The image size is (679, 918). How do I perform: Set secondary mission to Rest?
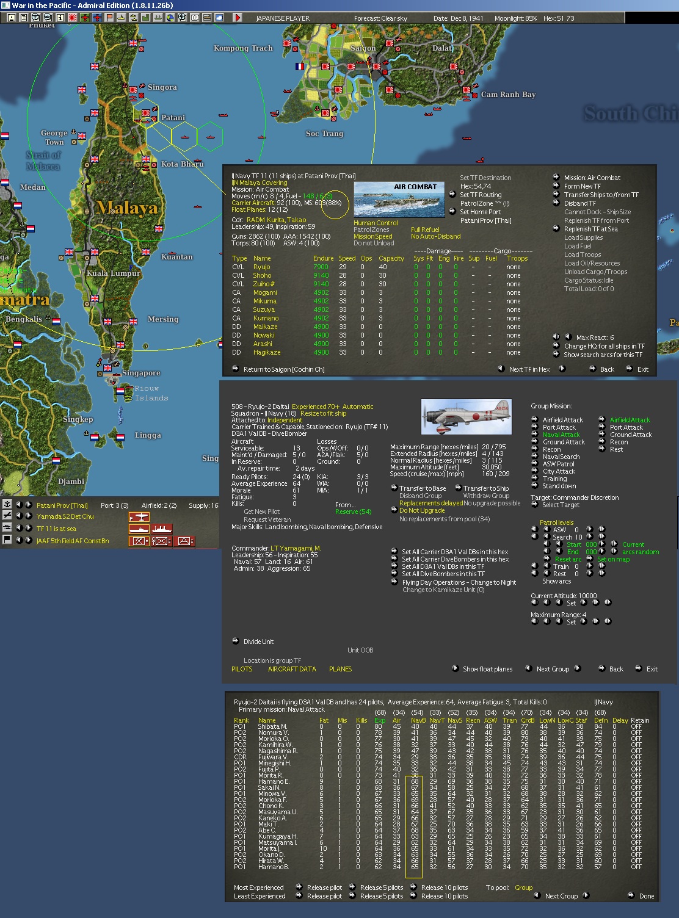pos(602,449)
